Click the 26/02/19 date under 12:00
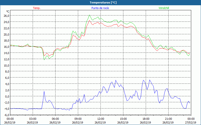 coord(100,122)
